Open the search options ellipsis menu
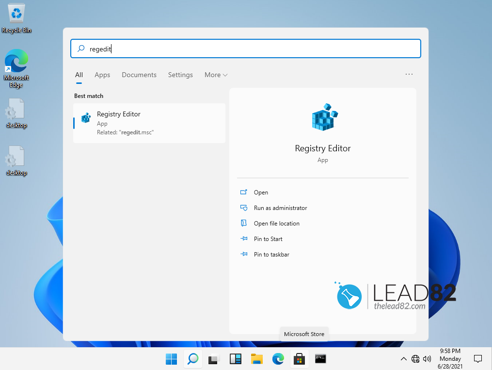The width and height of the screenshot is (492, 370). pyautogui.click(x=409, y=74)
